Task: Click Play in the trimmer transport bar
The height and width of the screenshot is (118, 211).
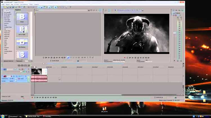Action: (49, 57)
